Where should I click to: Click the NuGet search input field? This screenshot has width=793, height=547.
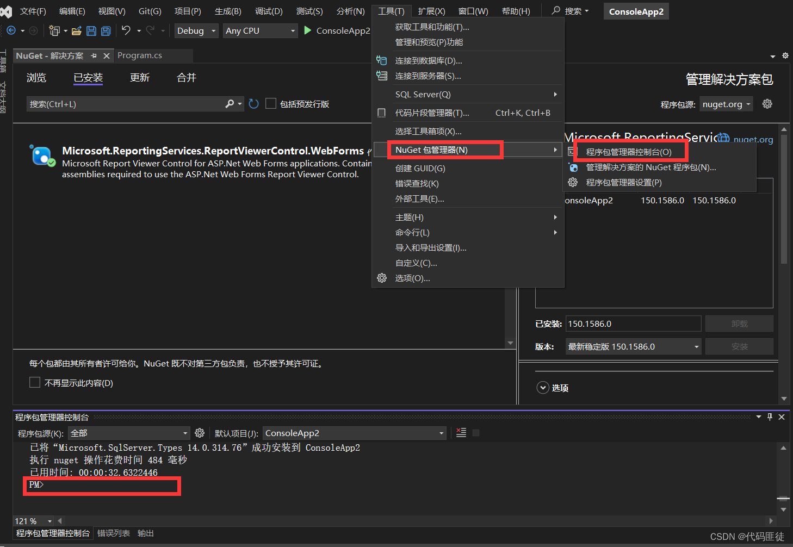pyautogui.click(x=126, y=104)
